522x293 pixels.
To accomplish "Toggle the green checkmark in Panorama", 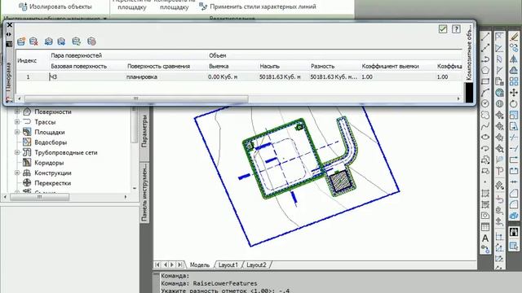I will click(443, 29).
